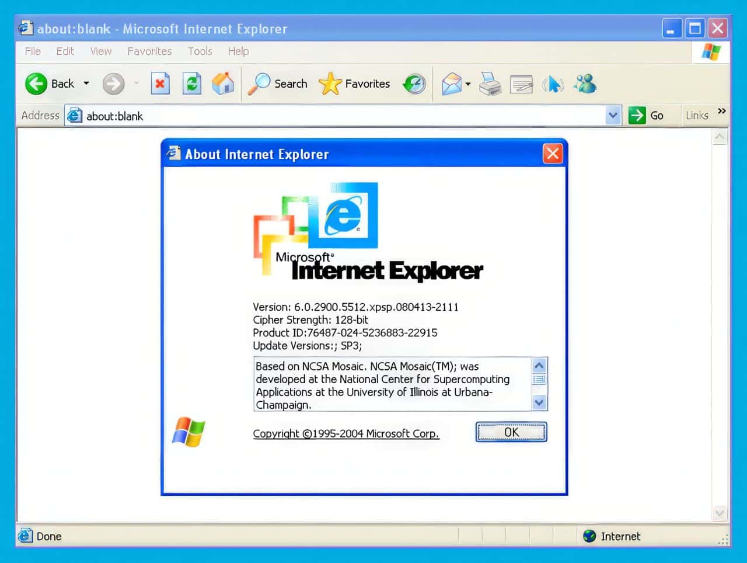747x563 pixels.
Task: Open the Favorites menu
Action: coord(149,51)
